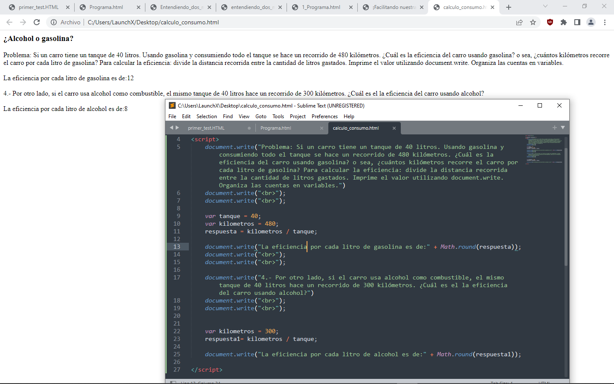Viewport: 614px width, 384px height.
Task: Open the Help menu in Sublime
Action: point(349,116)
